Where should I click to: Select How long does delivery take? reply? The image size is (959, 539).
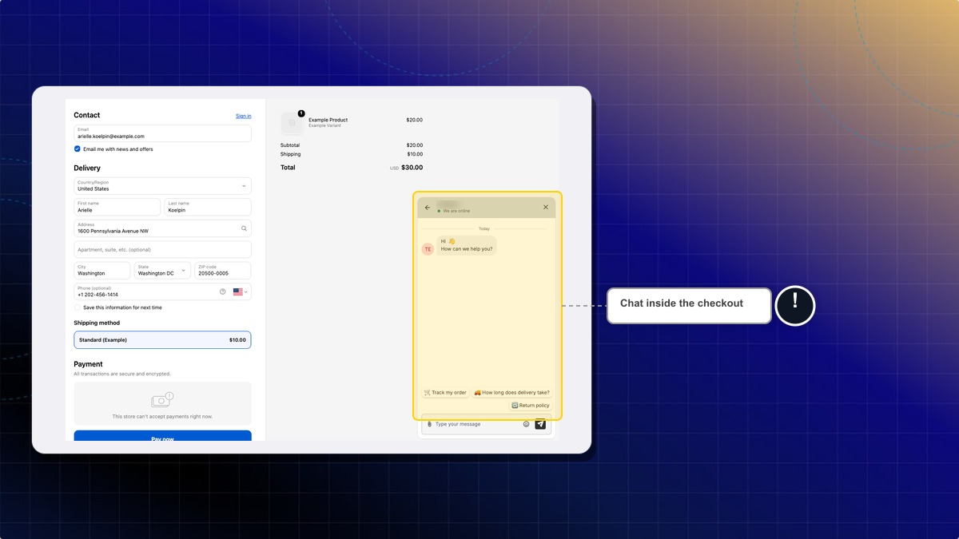pos(511,393)
